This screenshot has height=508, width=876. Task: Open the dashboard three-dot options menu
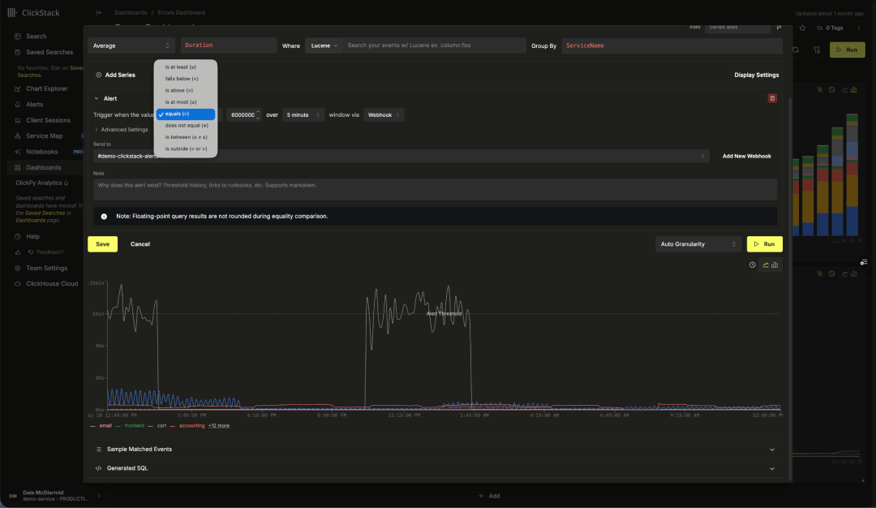859,28
